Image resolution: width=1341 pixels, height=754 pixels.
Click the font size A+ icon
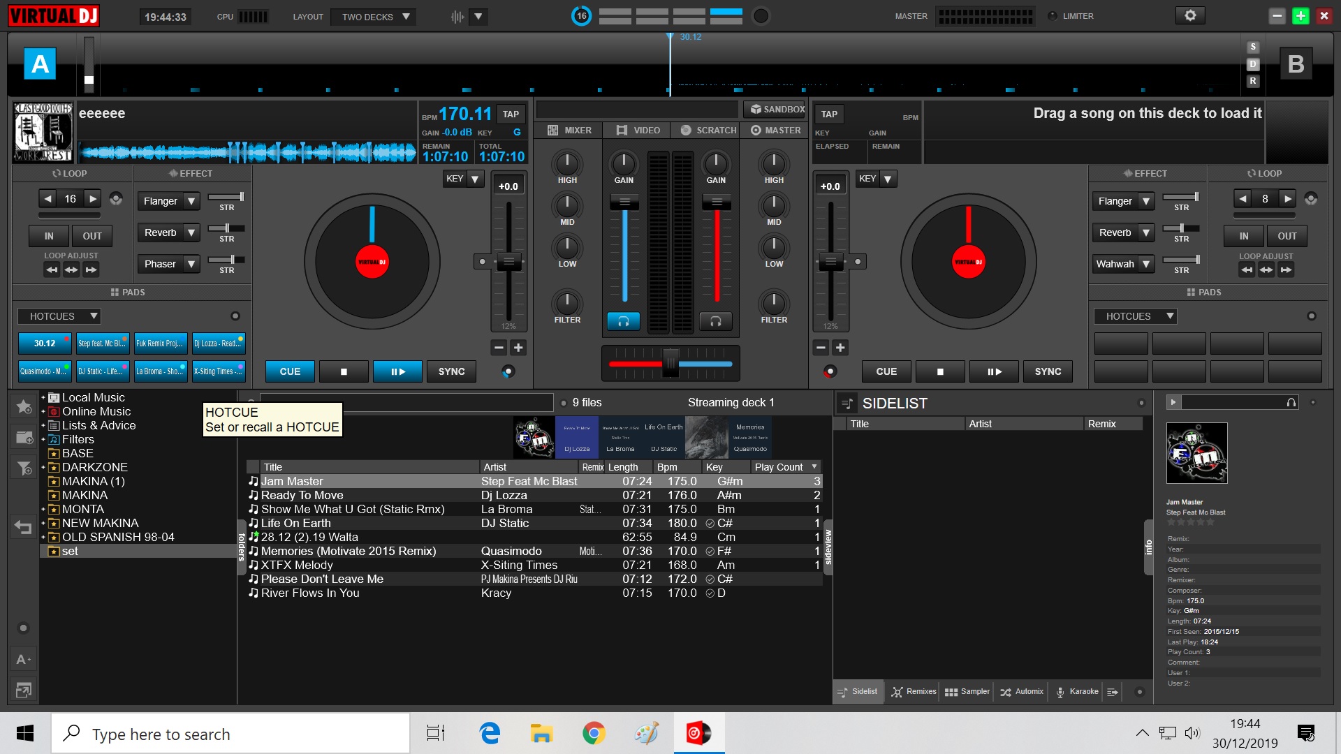click(24, 659)
